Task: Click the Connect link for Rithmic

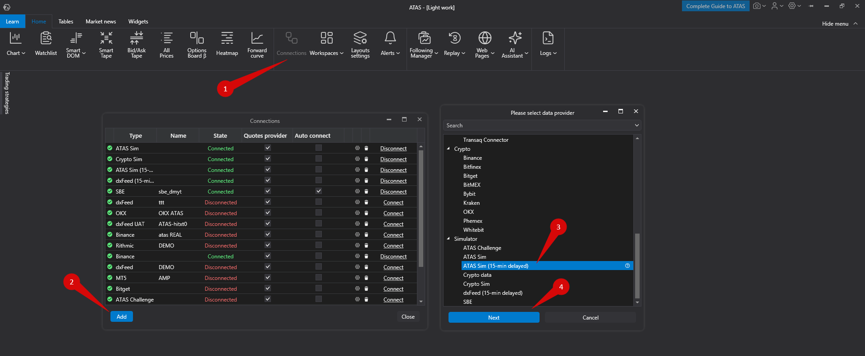Action: (394, 245)
